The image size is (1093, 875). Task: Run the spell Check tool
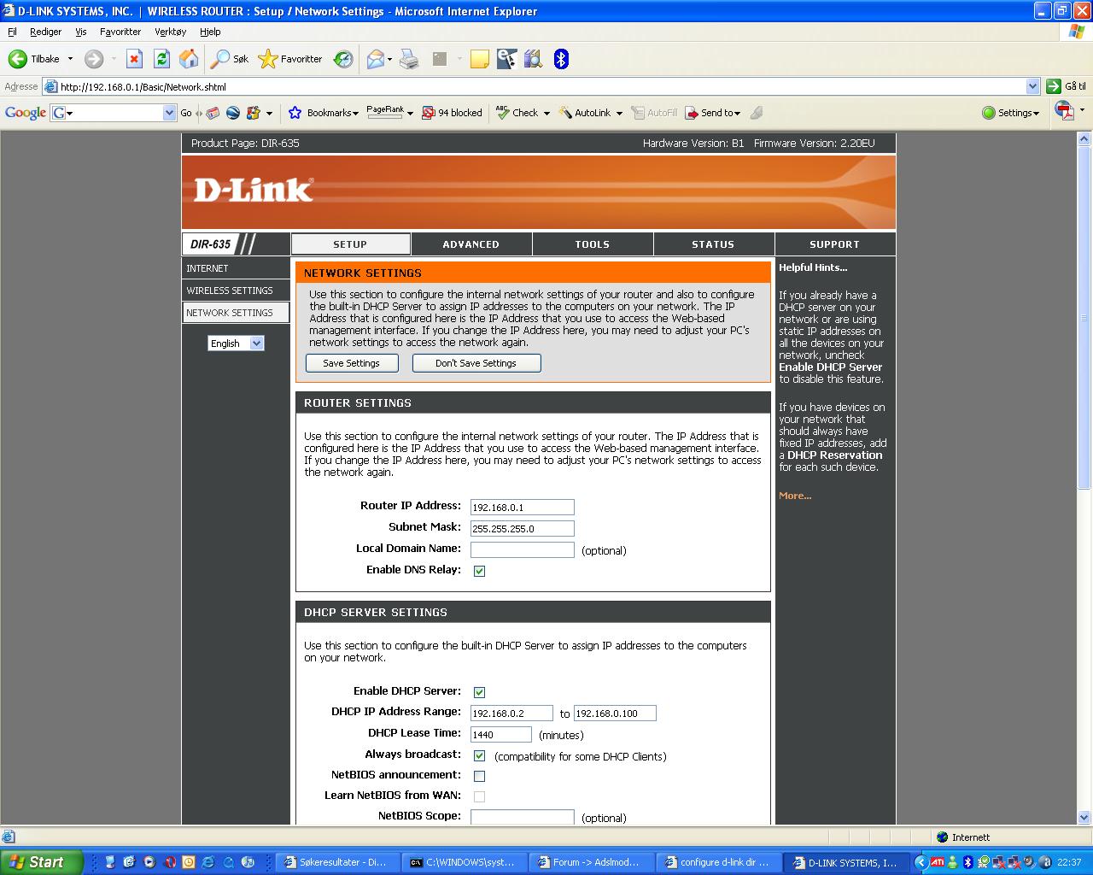pos(517,113)
